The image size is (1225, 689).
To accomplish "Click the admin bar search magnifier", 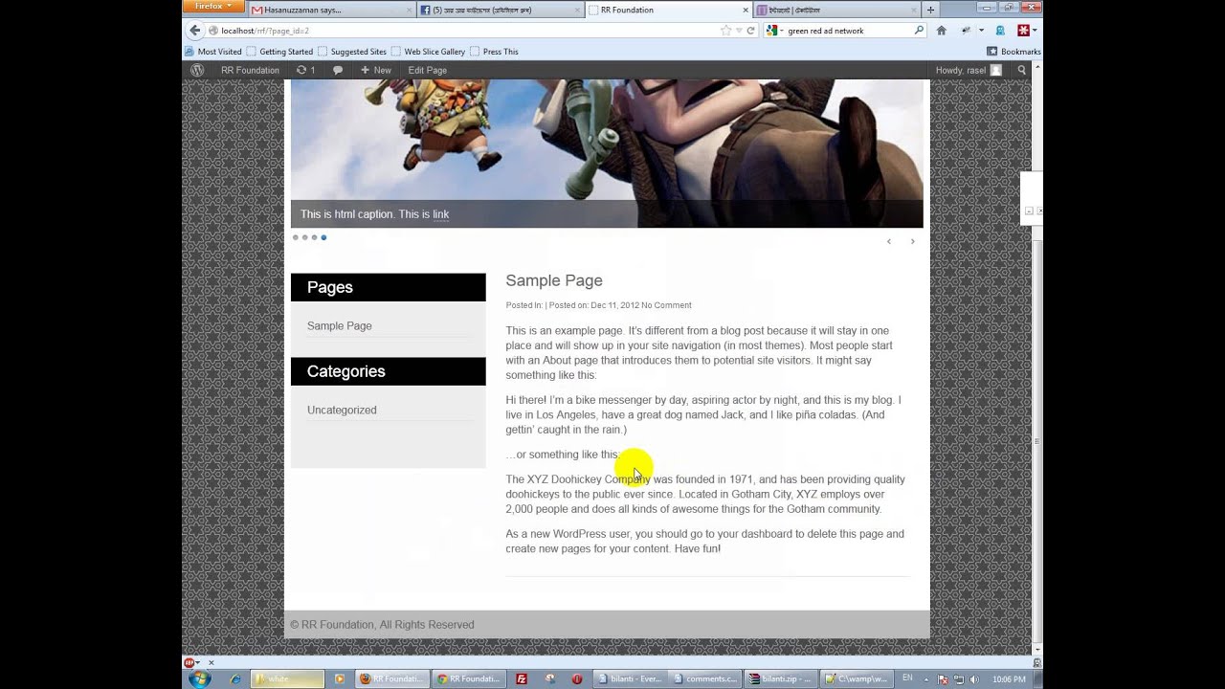I will (1022, 70).
